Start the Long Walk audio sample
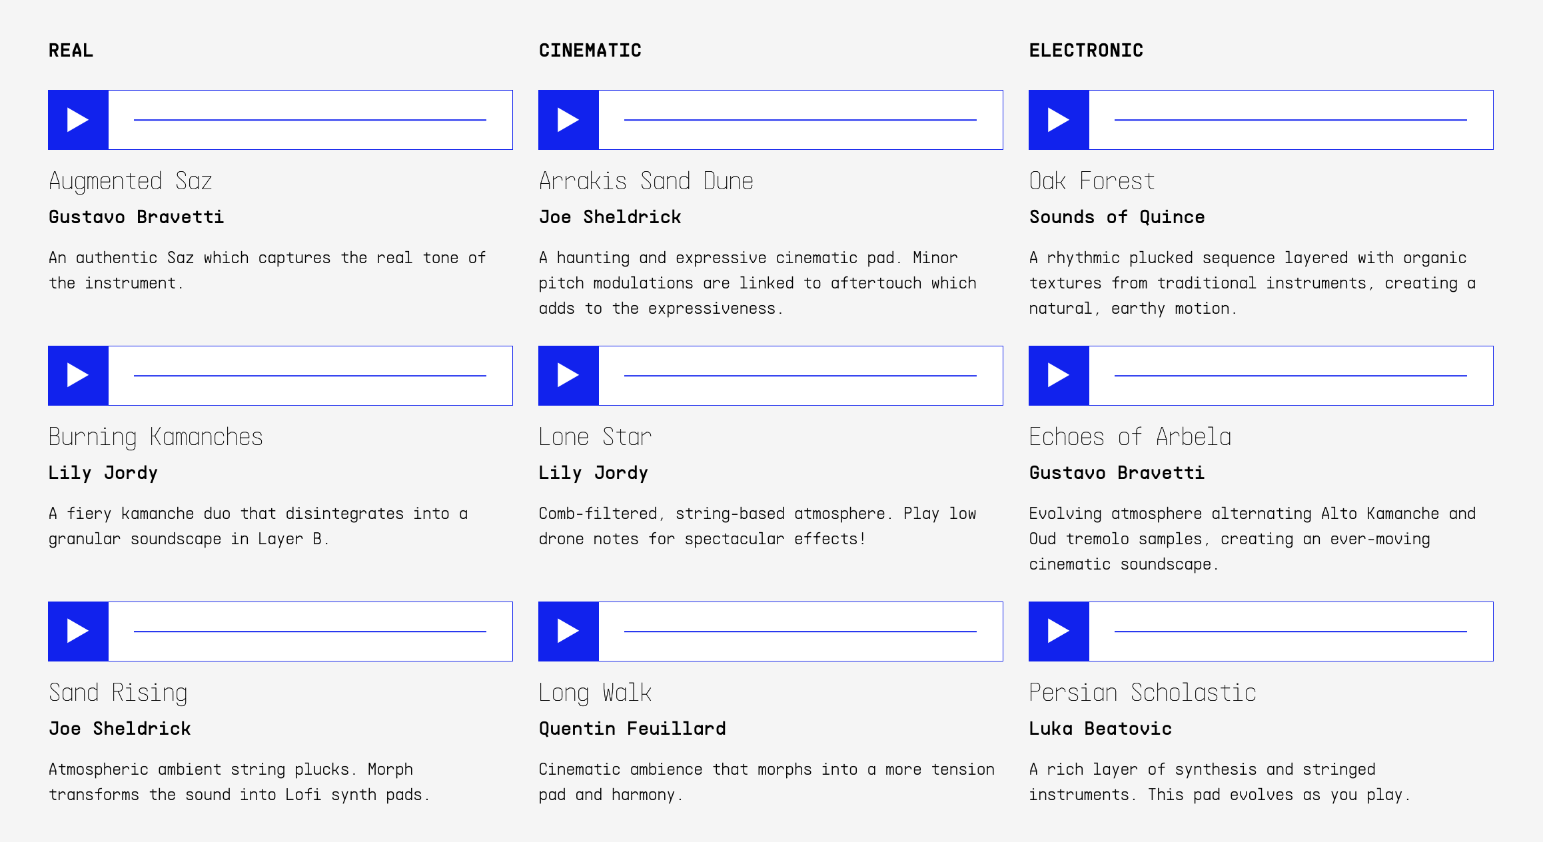Viewport: 1543px width, 842px height. [x=568, y=631]
